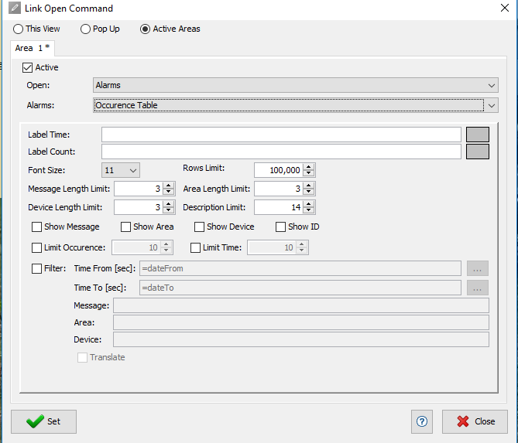Click the Close button with red X
The height and width of the screenshot is (443, 518).
tap(475, 421)
